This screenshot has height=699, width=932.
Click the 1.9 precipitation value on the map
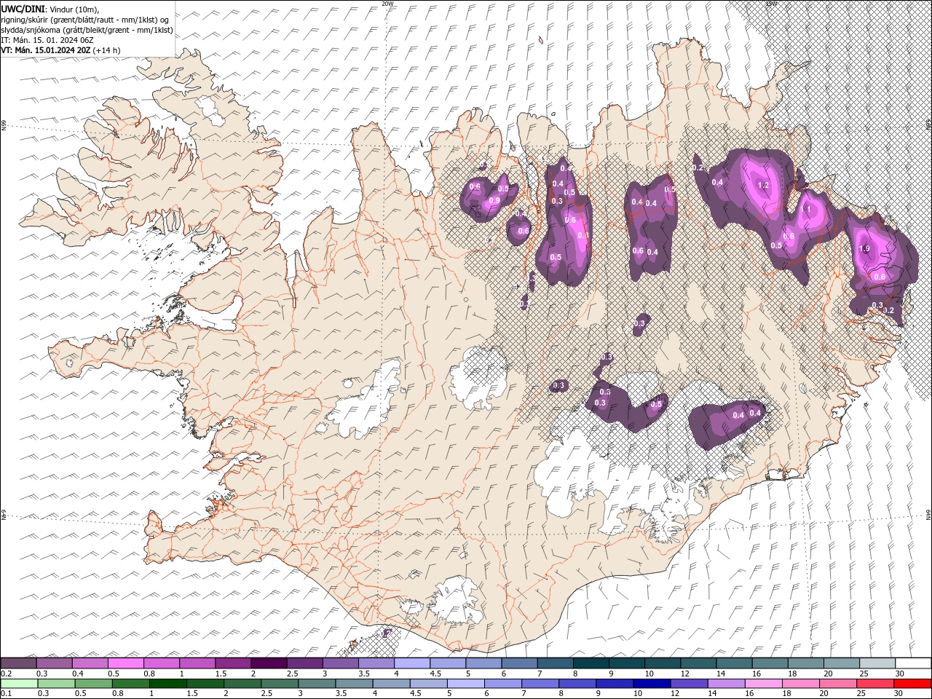[x=865, y=249]
